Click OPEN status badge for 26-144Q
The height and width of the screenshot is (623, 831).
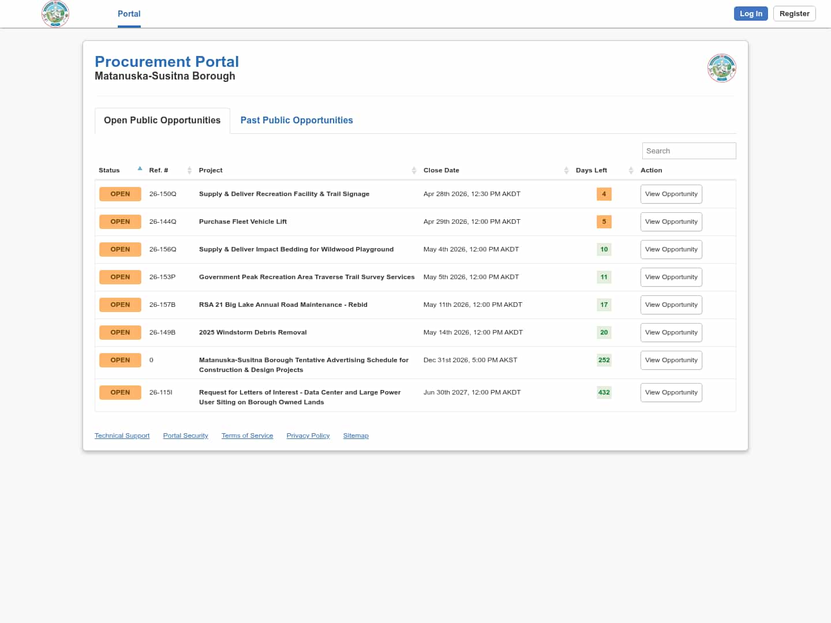coord(120,222)
